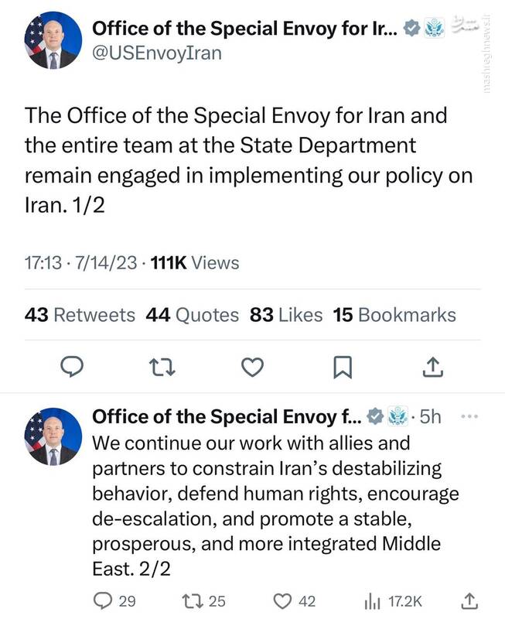Retweet the main tweet
This screenshot has width=505, height=619.
162,368
